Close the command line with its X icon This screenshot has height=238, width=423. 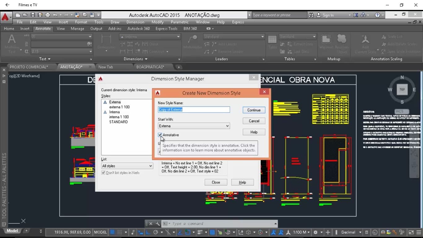click(151, 224)
